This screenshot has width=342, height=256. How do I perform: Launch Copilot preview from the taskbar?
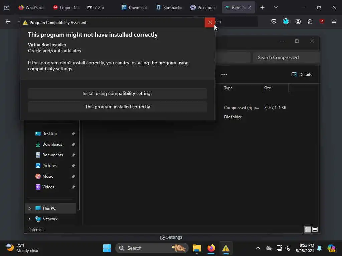[x=331, y=248]
